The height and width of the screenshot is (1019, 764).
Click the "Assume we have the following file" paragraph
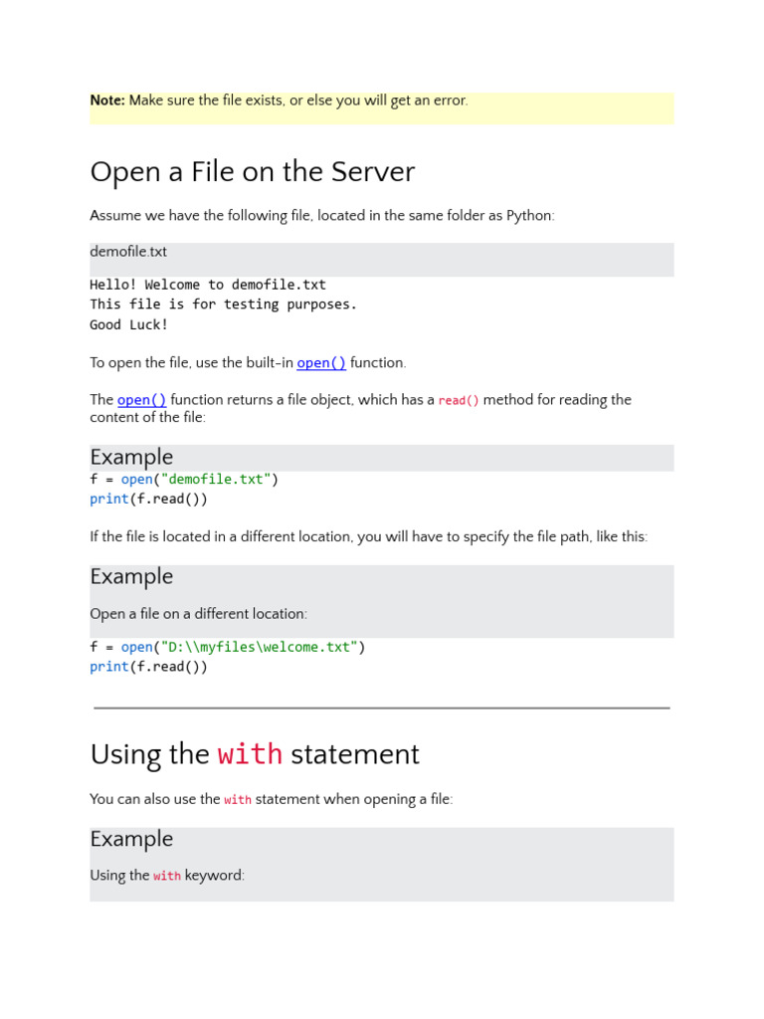pos(321,216)
